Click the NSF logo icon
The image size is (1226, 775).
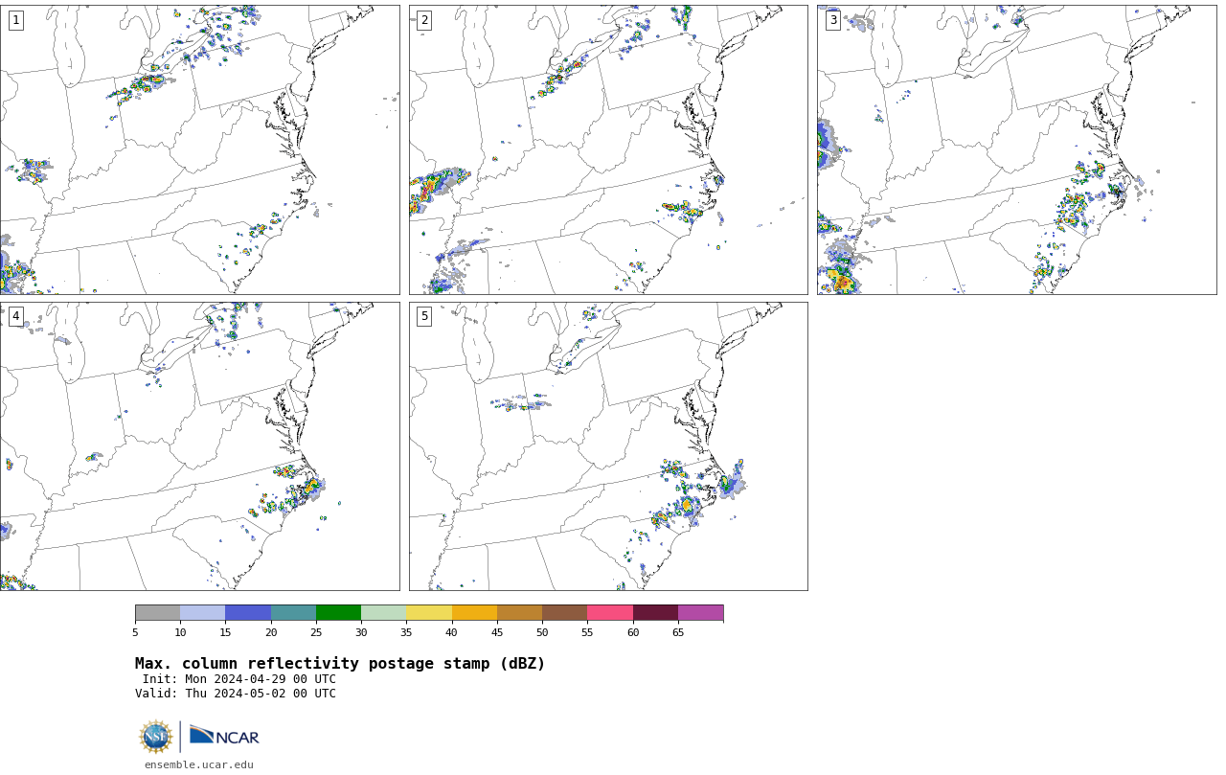coord(156,737)
